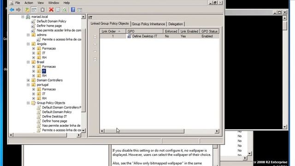295x166 pixels.
Task: Move the GPO link down one position
Action: click(95, 51)
